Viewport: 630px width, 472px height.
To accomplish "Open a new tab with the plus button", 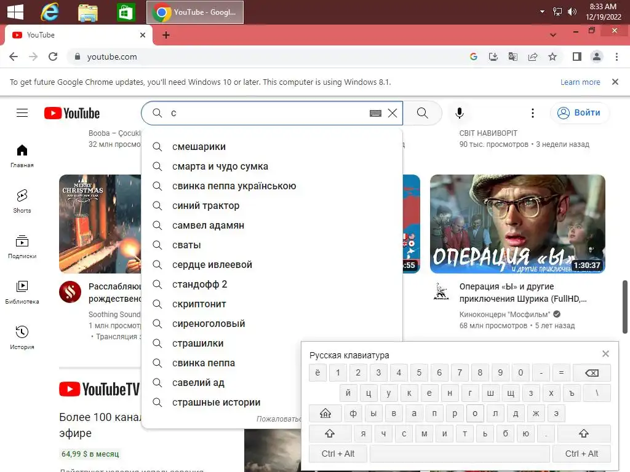I will click(x=166, y=35).
